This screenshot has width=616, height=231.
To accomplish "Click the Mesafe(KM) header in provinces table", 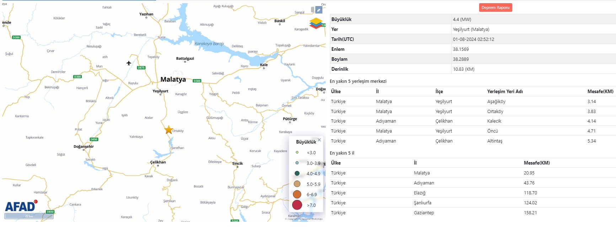I will pyautogui.click(x=536, y=163).
